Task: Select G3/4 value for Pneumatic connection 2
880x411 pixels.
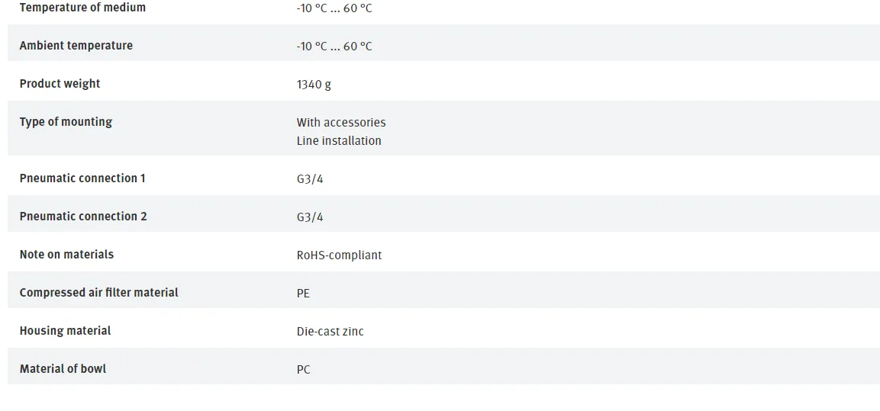Action: point(310,217)
